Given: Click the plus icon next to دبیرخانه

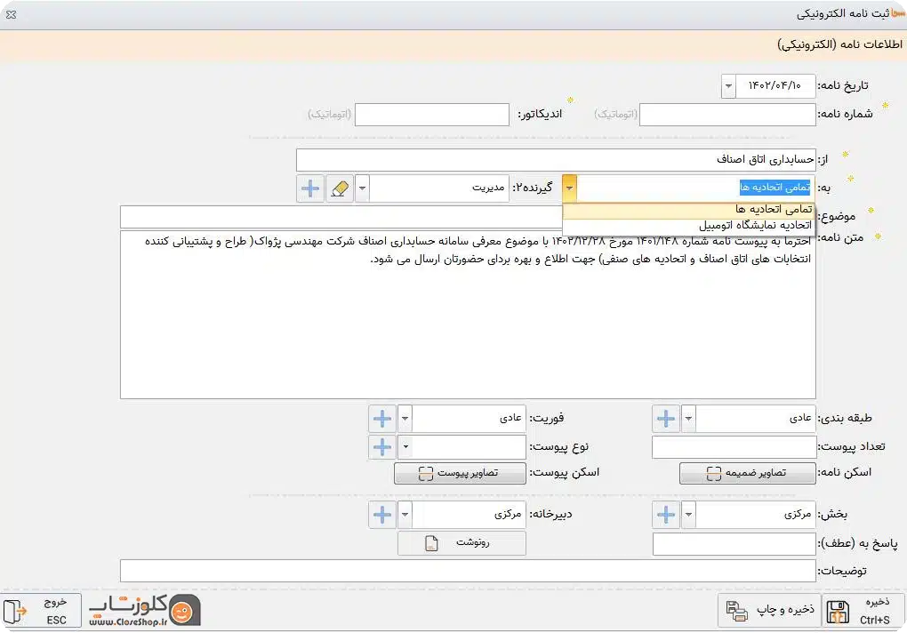Looking at the screenshot, I should click(381, 515).
